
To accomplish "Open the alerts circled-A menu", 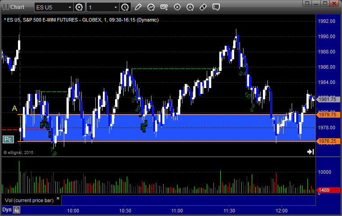I will (190, 7).
